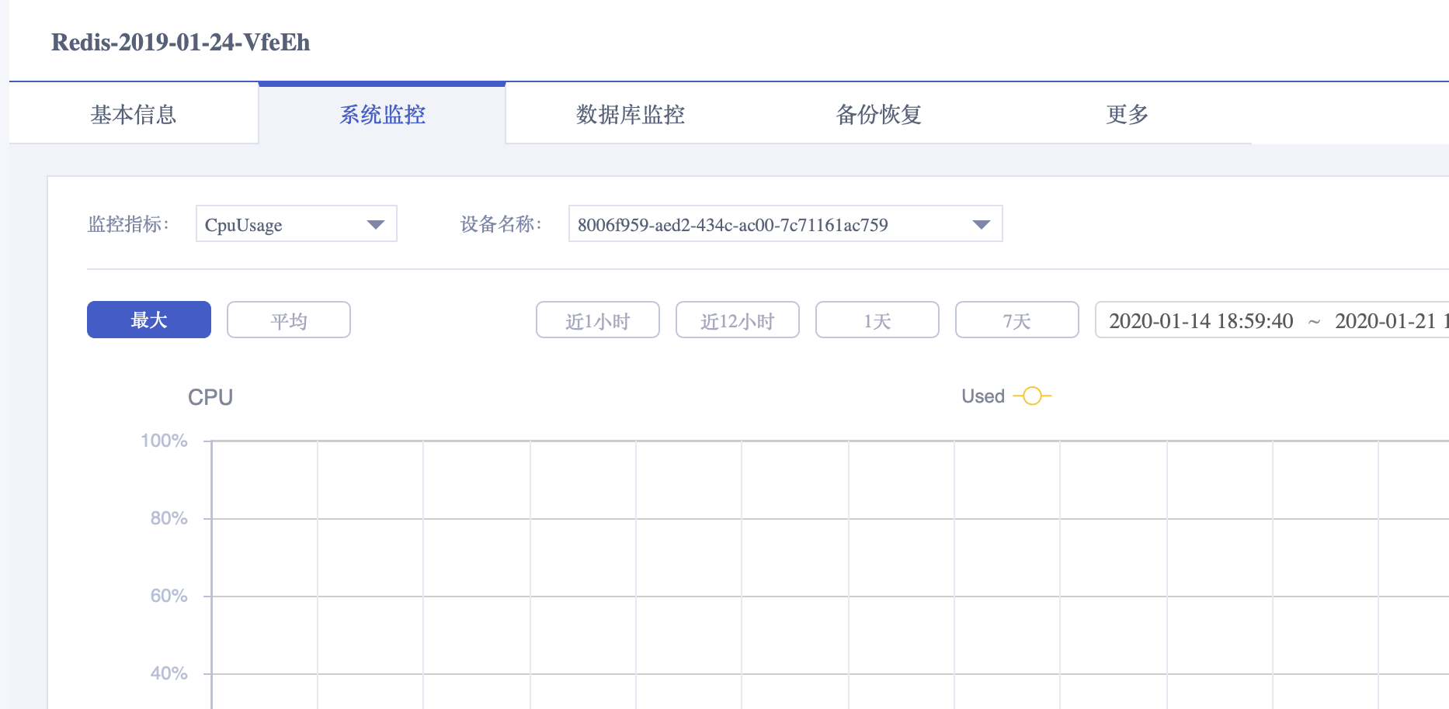Select 最大 aggregation mode

click(149, 320)
